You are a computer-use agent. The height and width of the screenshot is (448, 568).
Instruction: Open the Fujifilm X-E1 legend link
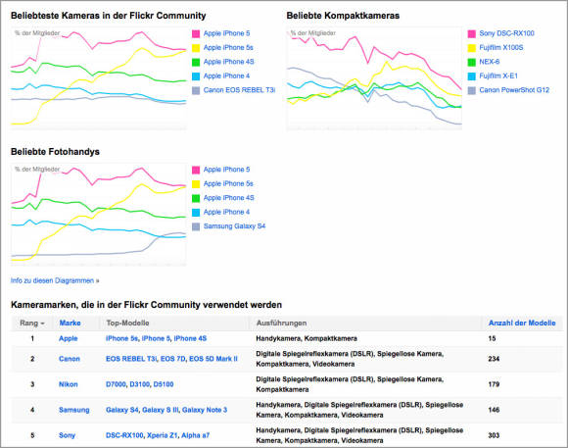tap(498, 75)
